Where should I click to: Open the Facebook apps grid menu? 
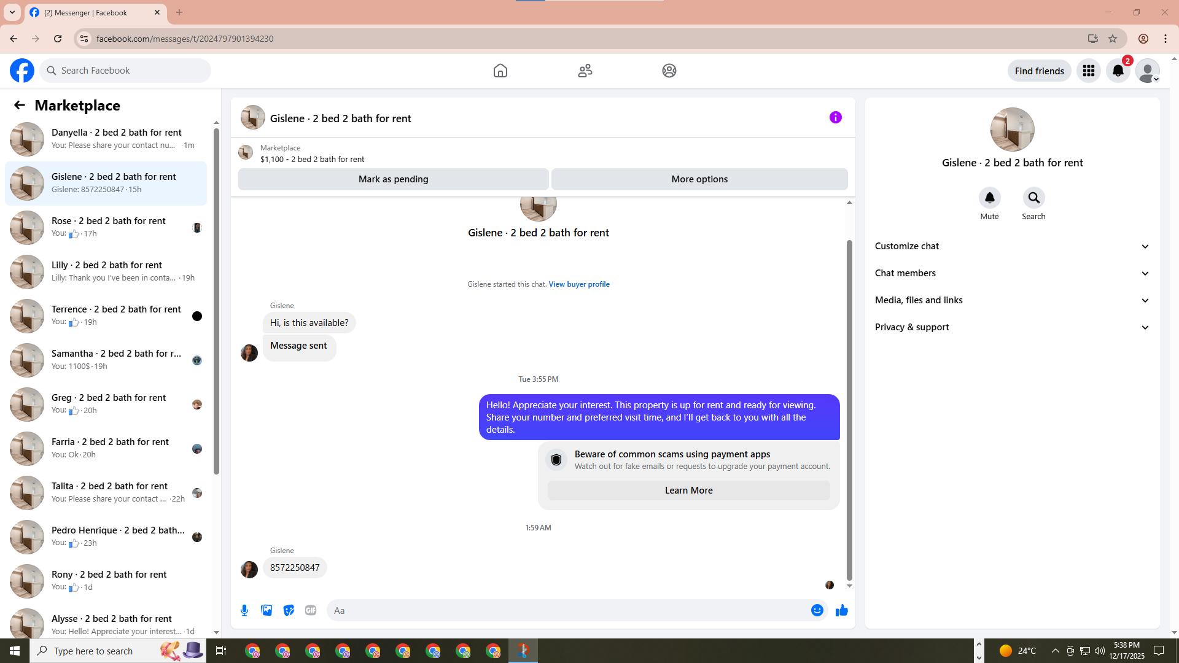[x=1088, y=71]
